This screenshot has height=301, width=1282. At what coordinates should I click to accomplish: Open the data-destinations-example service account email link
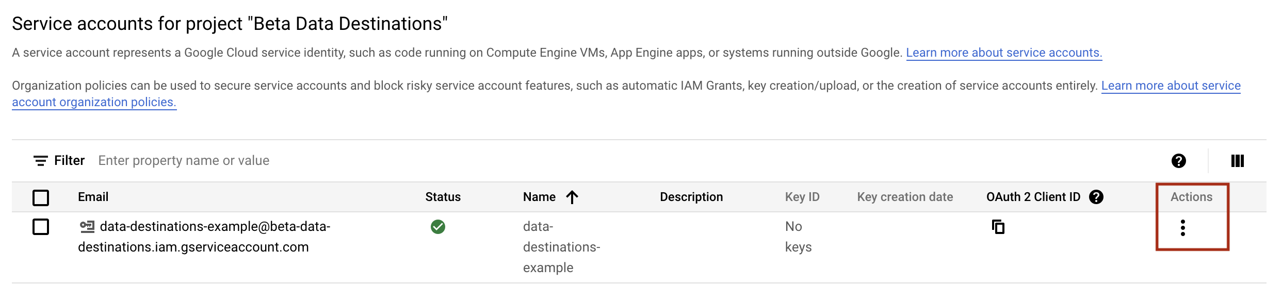click(204, 237)
